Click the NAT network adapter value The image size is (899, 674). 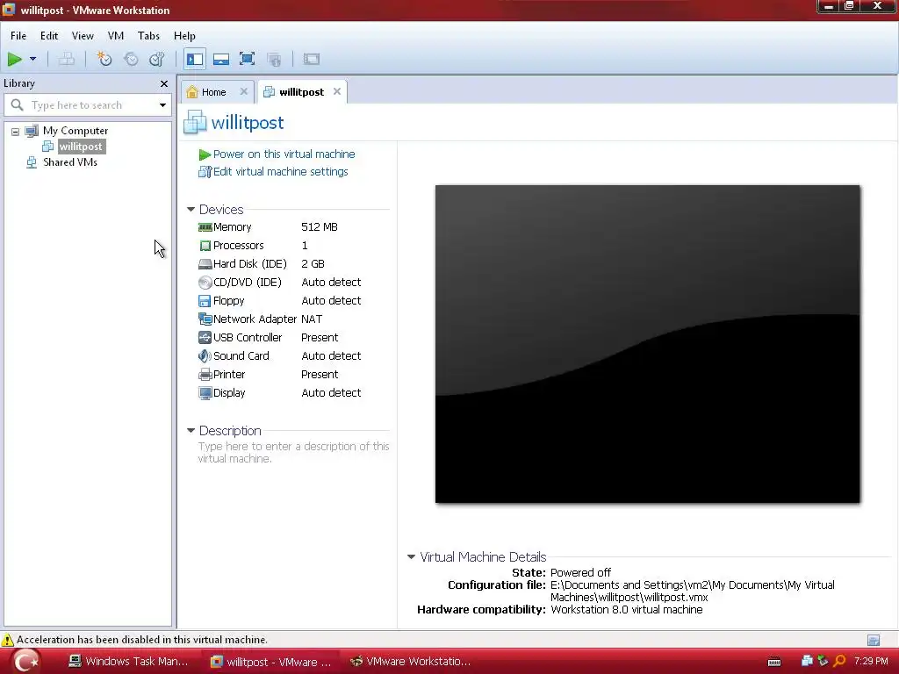coord(312,319)
